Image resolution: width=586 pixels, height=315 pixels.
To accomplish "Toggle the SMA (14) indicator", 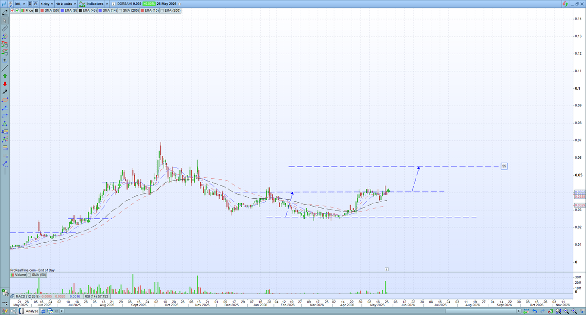I will click(107, 10).
